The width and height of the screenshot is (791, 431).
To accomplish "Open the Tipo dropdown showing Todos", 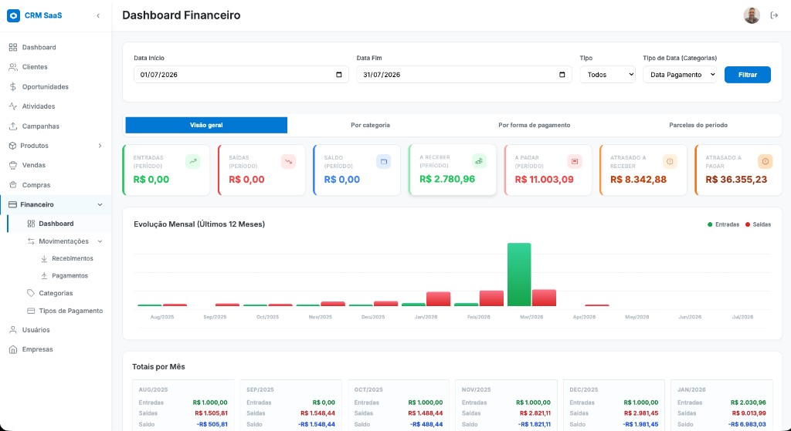I will 607,75.
